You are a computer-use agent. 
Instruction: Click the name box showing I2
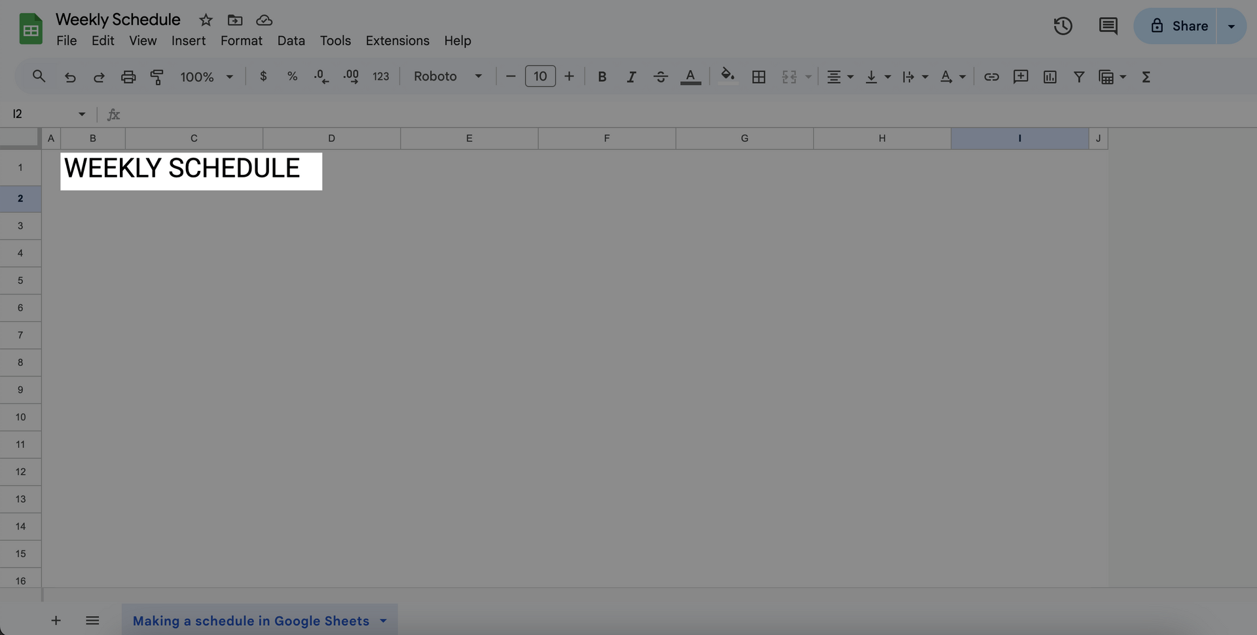click(39, 114)
